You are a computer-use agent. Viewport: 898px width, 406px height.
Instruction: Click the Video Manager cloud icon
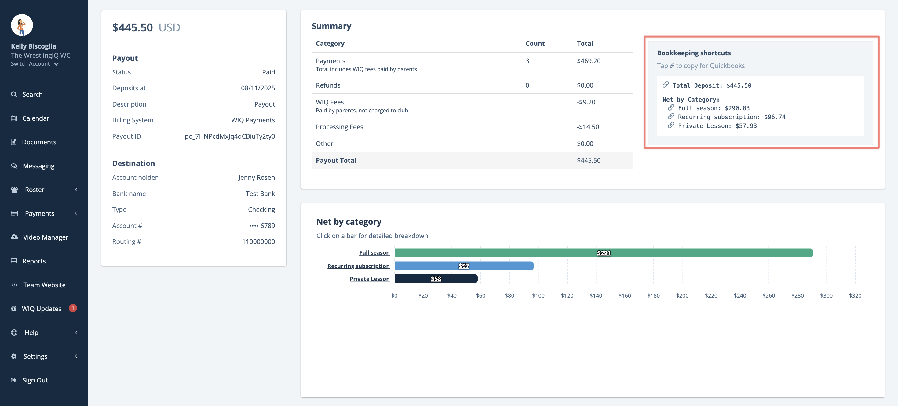(x=14, y=237)
